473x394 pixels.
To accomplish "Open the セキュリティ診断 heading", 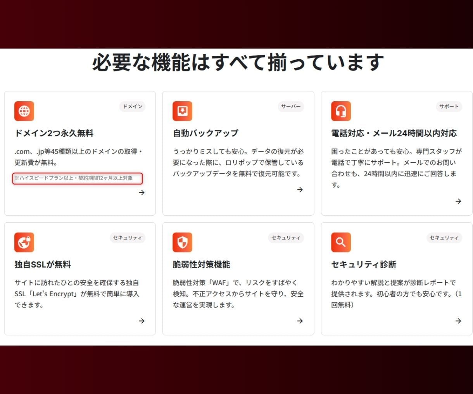I will [364, 264].
